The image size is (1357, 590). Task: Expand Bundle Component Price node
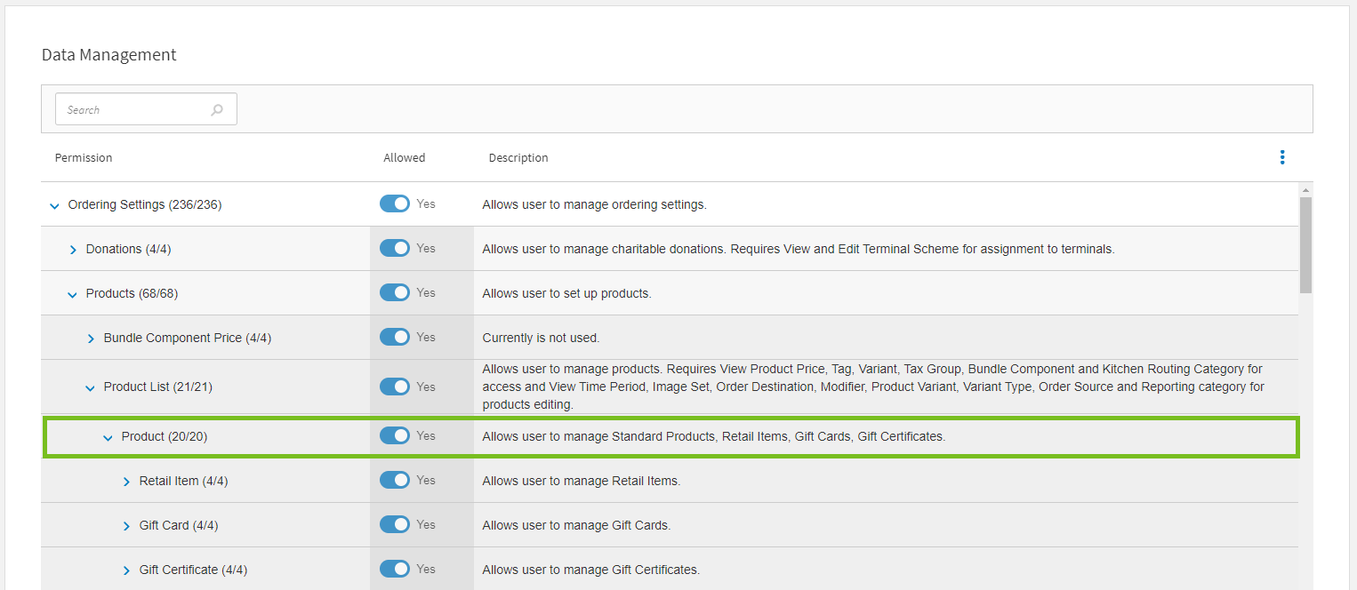pyautogui.click(x=91, y=339)
